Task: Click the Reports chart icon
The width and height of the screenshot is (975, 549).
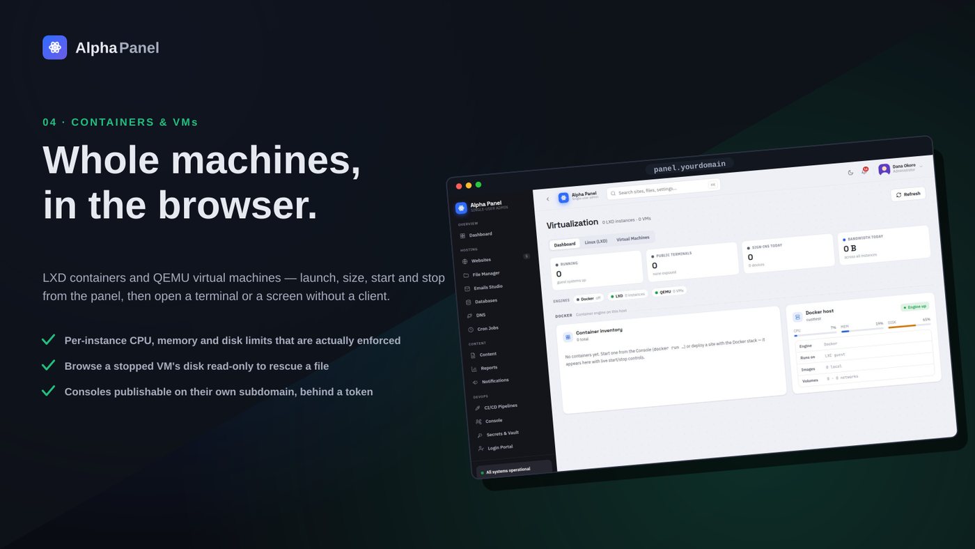Action: click(x=474, y=369)
